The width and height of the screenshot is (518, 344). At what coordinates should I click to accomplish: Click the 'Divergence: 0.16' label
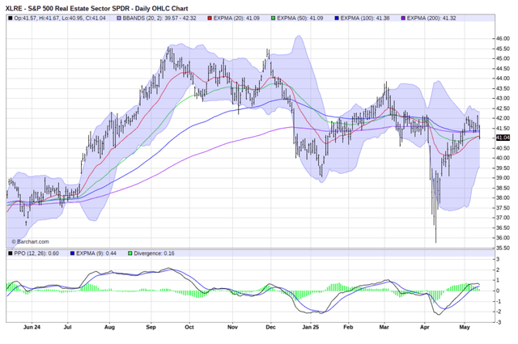coord(154,253)
